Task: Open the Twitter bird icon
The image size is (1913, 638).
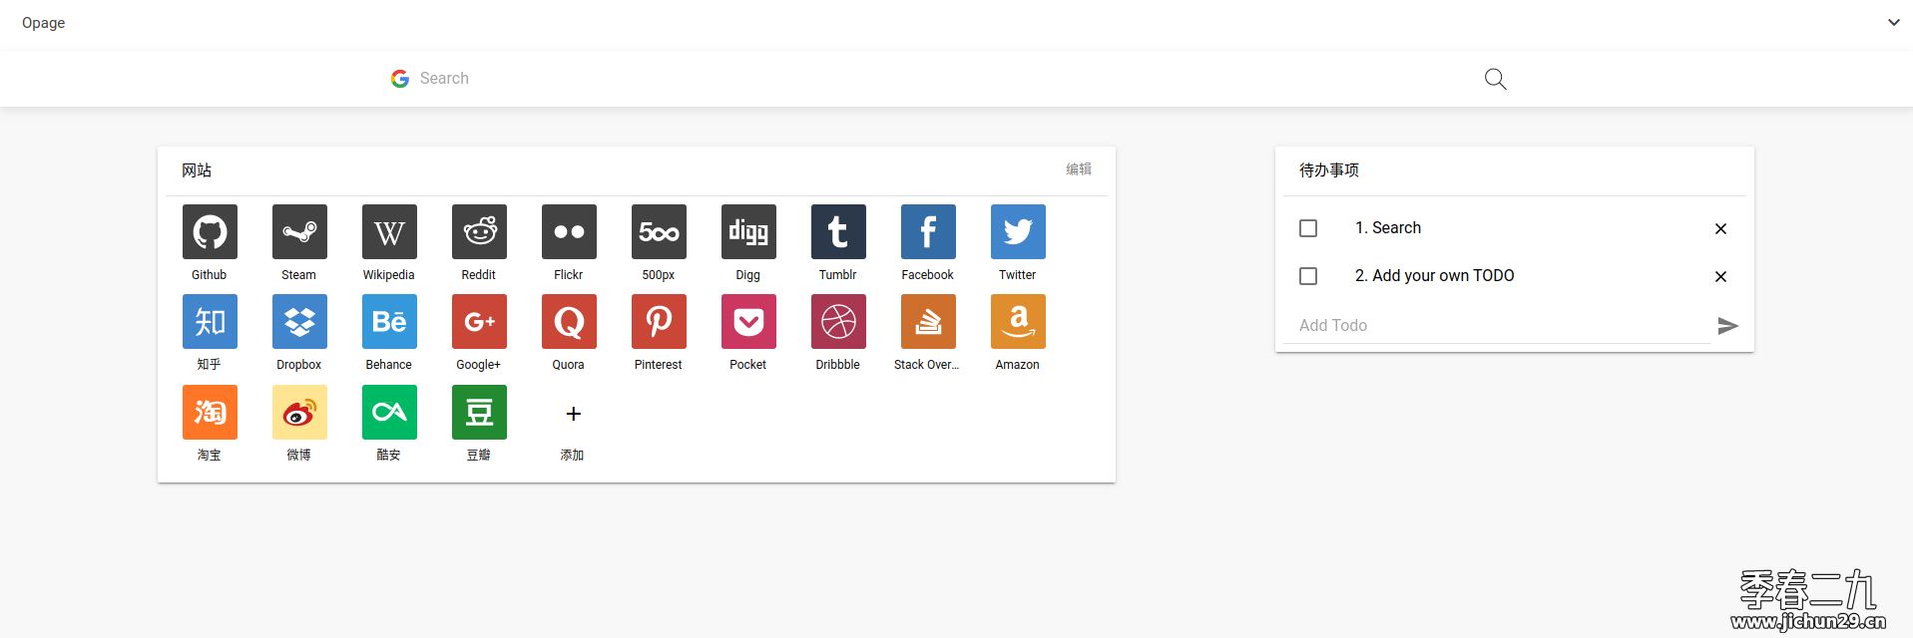Action: 1018,231
